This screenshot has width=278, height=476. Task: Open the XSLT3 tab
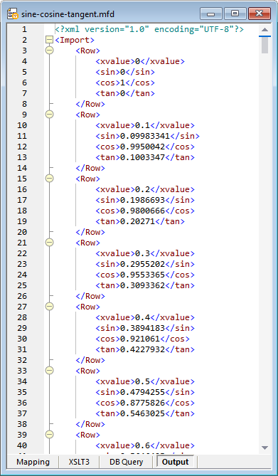pyautogui.click(x=79, y=462)
